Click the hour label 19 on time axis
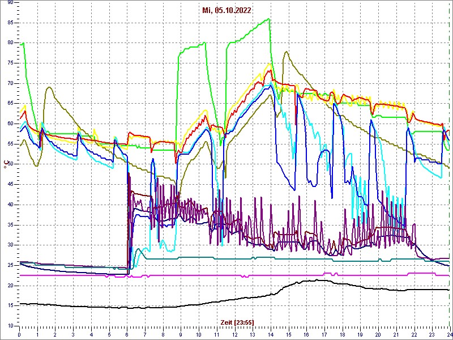Screen dimensions: 453x340 tap(360, 334)
